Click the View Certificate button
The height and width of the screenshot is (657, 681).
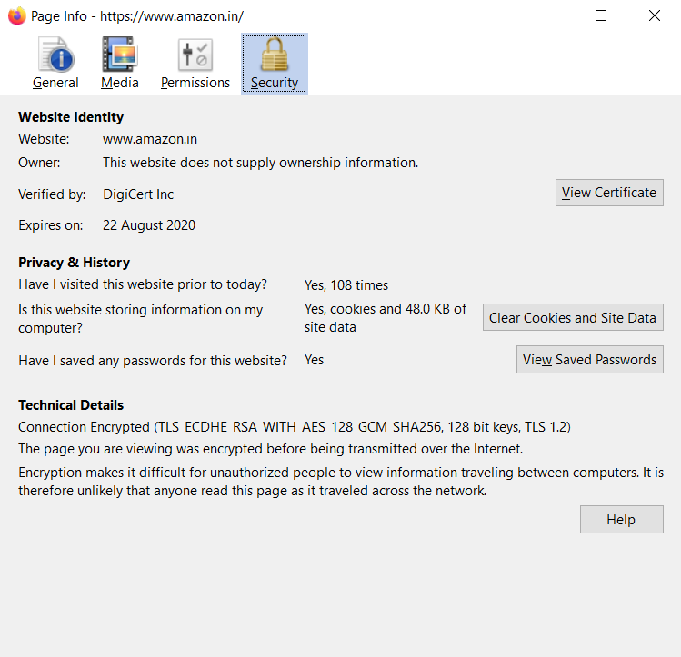tap(609, 193)
